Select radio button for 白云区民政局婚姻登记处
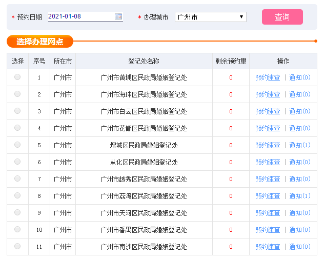 point(17,111)
